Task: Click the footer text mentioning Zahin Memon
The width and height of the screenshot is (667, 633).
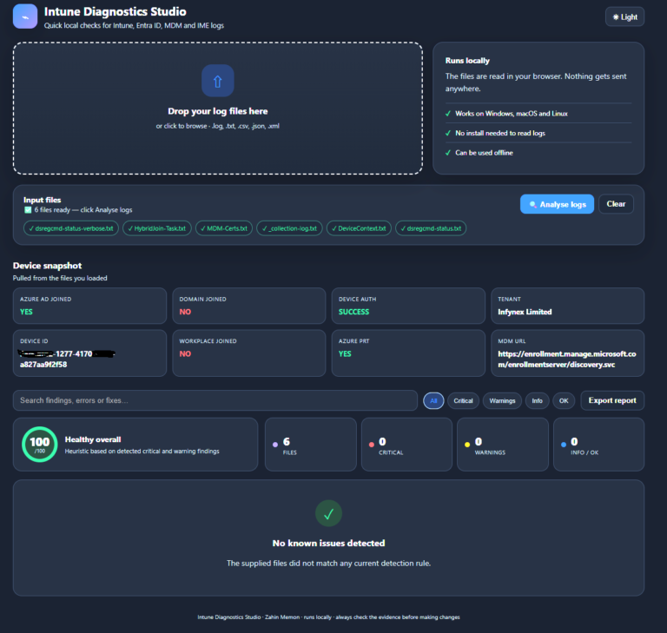Action: click(328, 617)
